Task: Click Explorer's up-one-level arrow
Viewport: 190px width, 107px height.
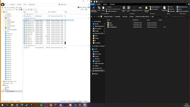Action: [x=99, y=17]
